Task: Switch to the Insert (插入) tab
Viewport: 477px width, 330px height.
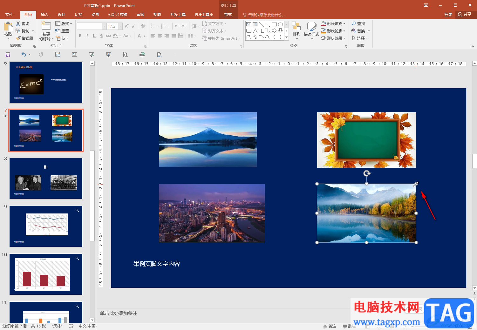Action: (x=44, y=15)
